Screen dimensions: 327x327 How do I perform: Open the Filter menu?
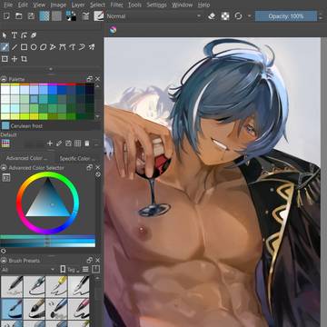(x=116, y=5)
